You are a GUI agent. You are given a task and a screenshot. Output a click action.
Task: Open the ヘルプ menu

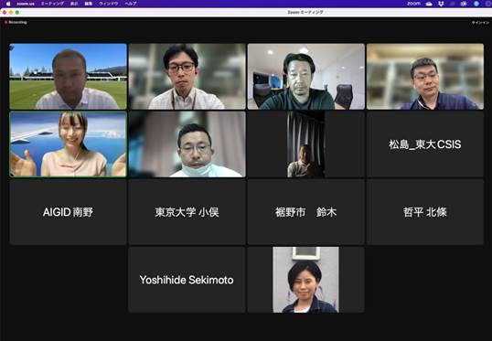coord(131,4)
